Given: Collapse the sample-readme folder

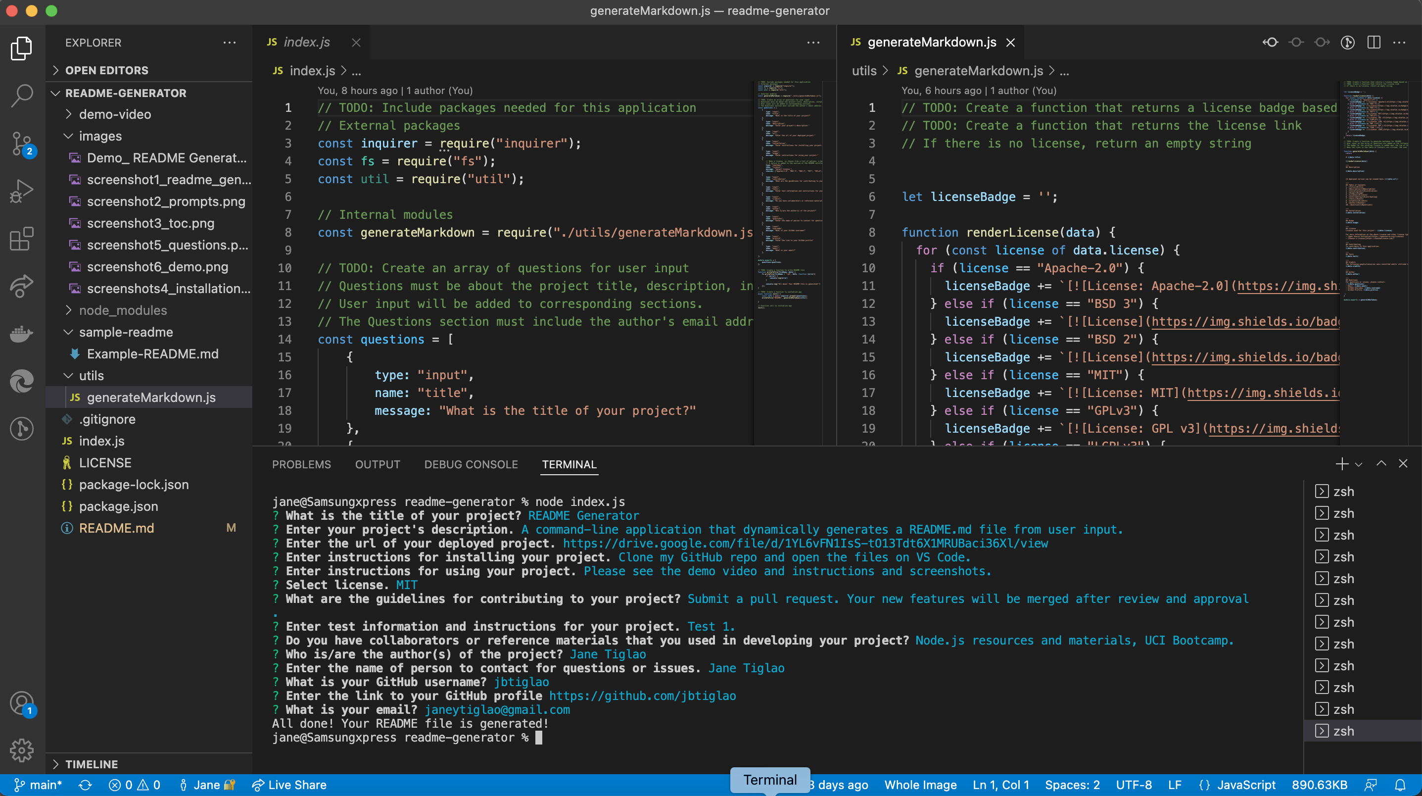Looking at the screenshot, I should pos(149,332).
